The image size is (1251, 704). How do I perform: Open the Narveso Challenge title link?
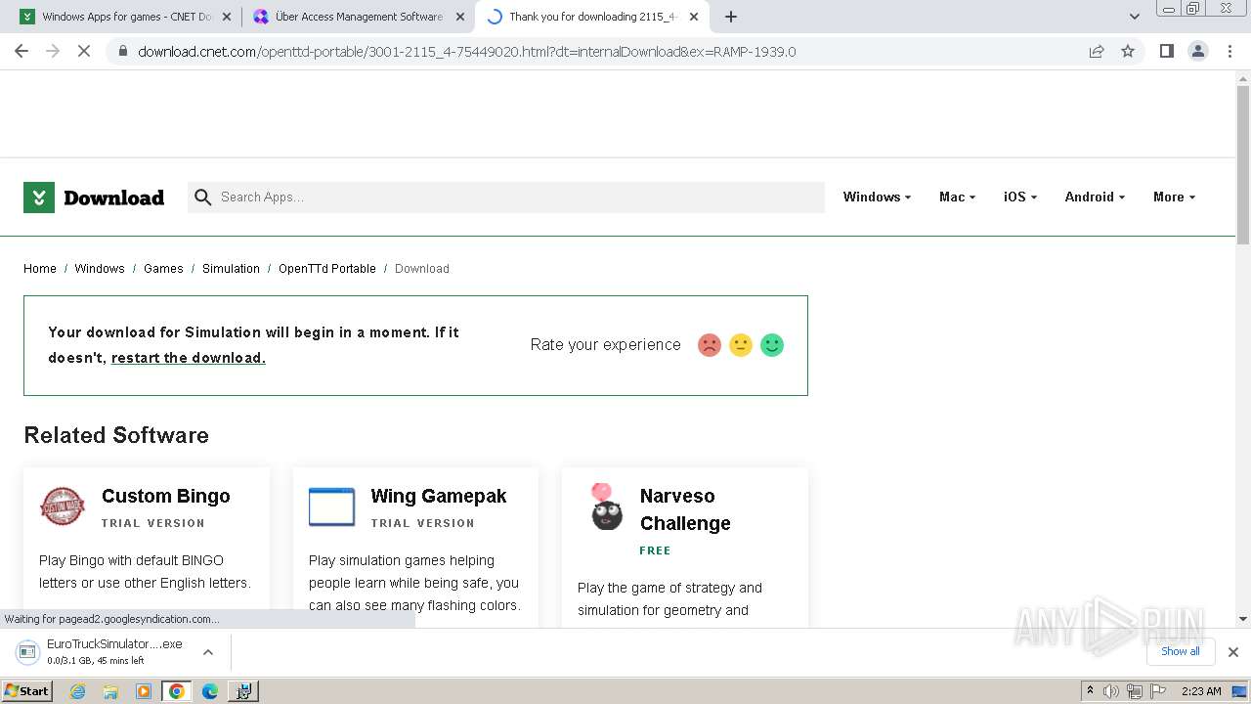[x=685, y=509]
